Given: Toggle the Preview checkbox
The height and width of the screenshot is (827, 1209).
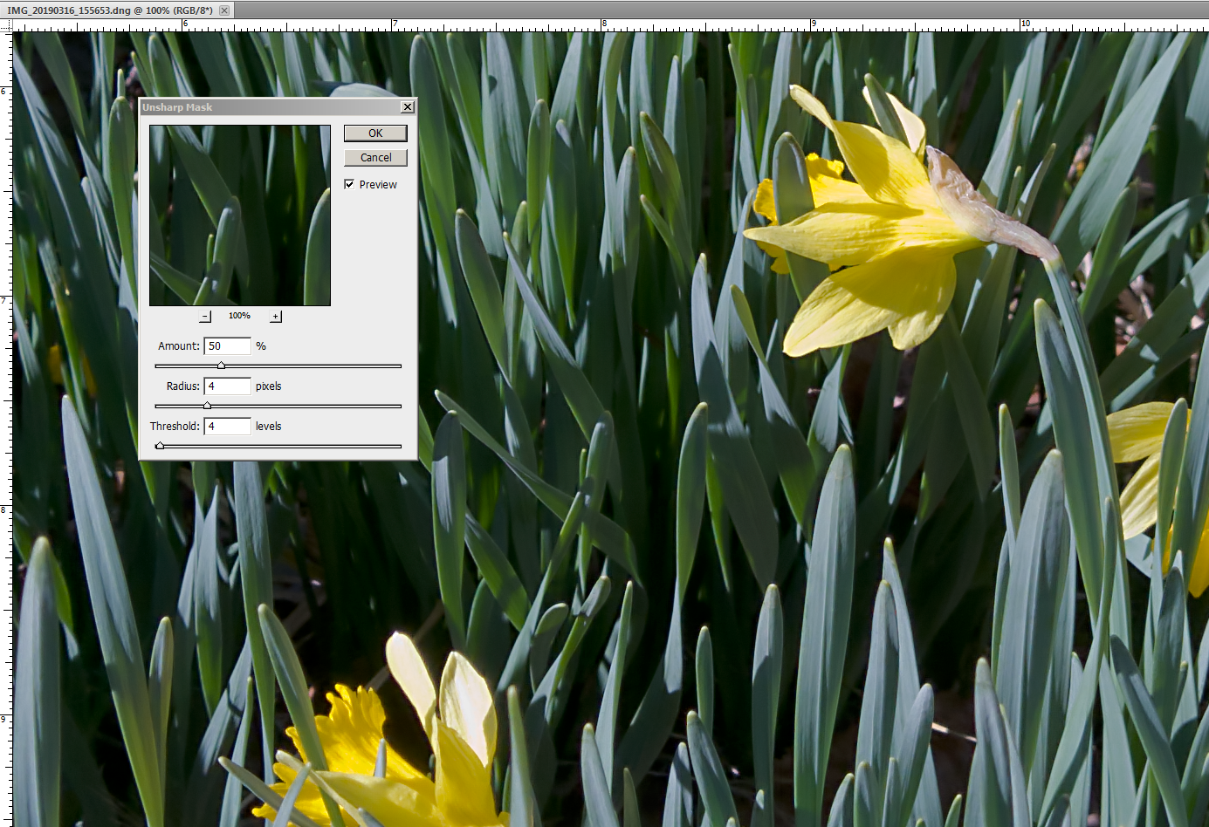Looking at the screenshot, I should (349, 184).
